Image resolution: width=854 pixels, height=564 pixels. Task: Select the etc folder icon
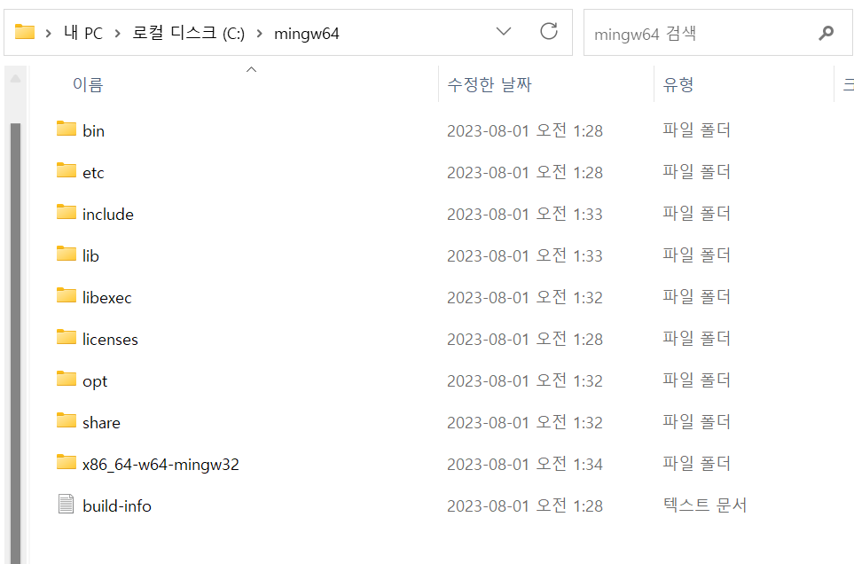[x=67, y=170]
